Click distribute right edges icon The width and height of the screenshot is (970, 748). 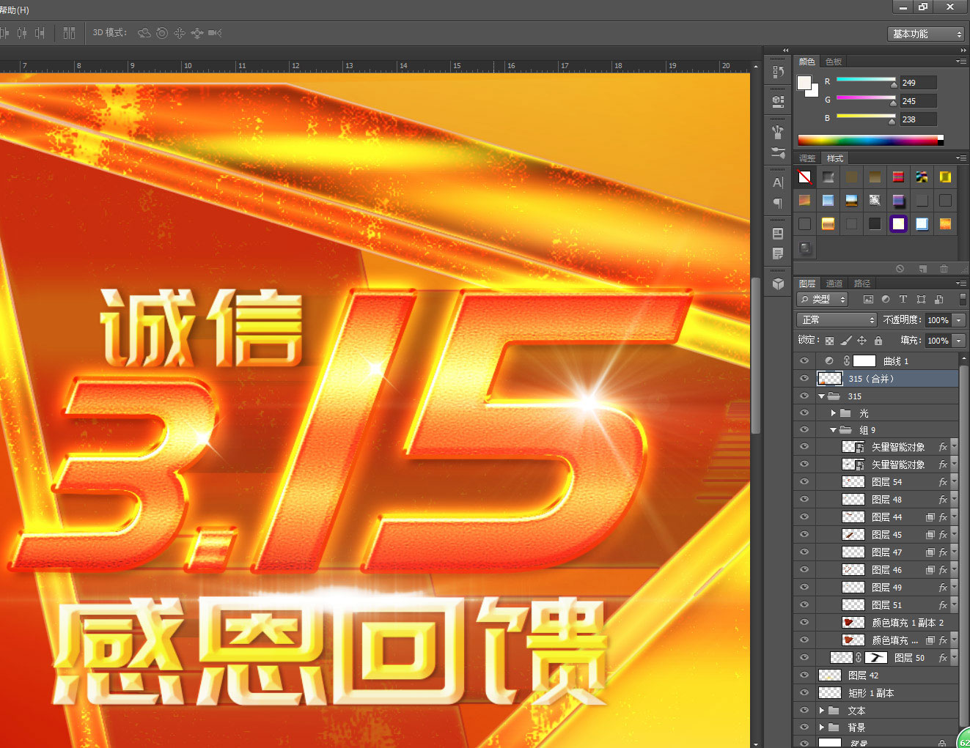point(40,33)
